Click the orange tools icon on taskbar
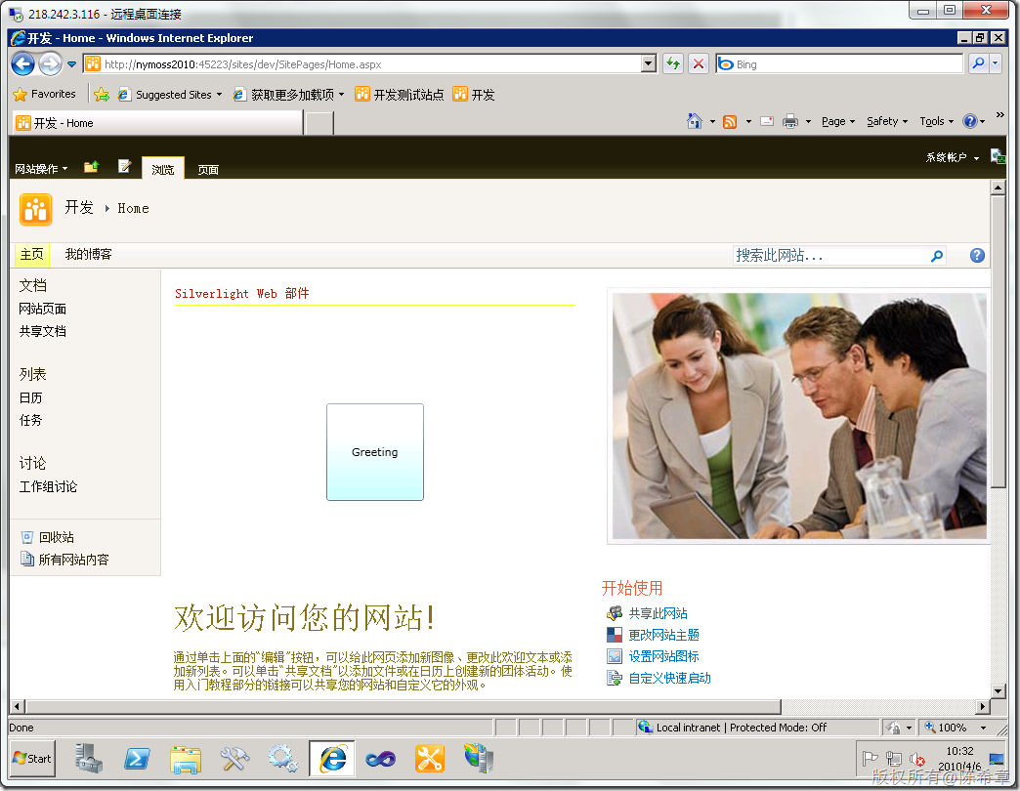The image size is (1020, 791). 429,759
